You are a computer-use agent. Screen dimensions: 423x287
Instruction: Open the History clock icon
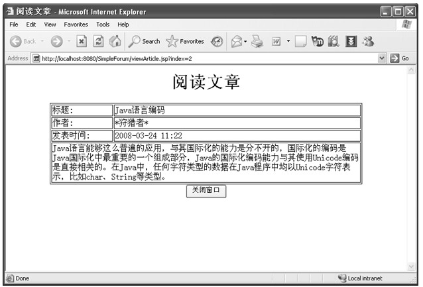(x=217, y=42)
